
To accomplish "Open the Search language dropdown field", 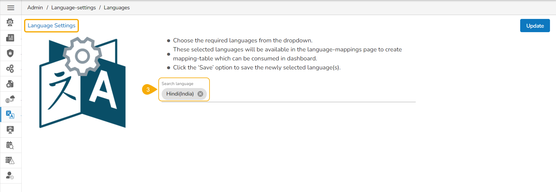I will pyautogui.click(x=301, y=94).
